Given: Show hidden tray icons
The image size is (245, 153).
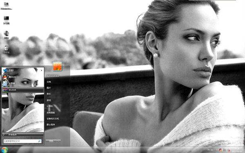Looking at the screenshot, I should tap(216, 150).
